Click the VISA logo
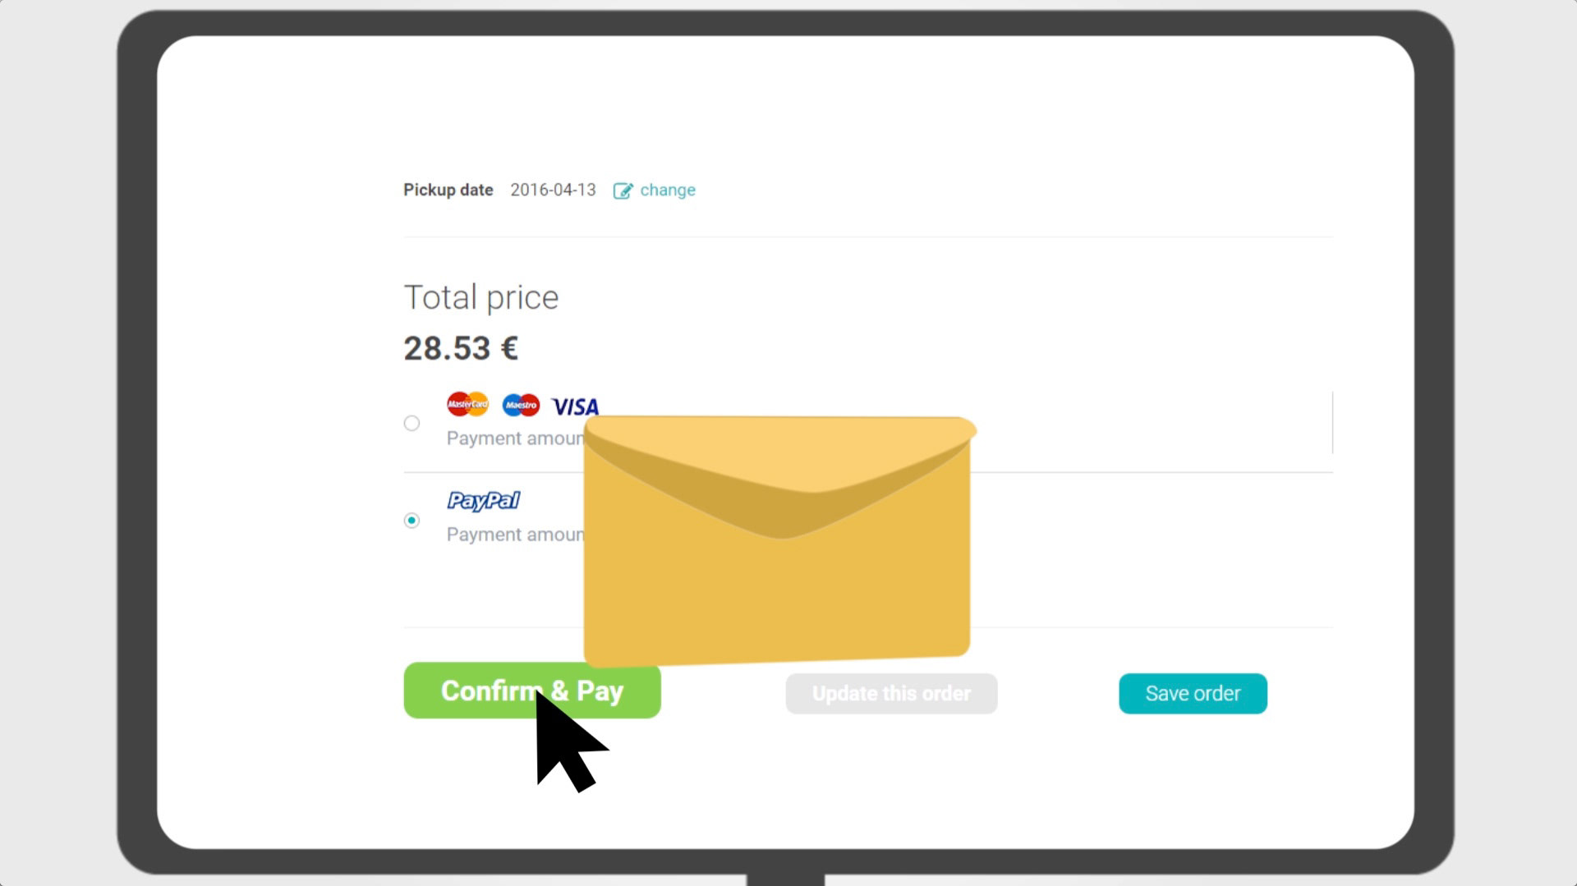This screenshot has width=1577, height=886. pos(575,406)
